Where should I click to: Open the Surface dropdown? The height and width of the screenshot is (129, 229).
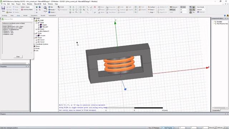pos(152,7)
